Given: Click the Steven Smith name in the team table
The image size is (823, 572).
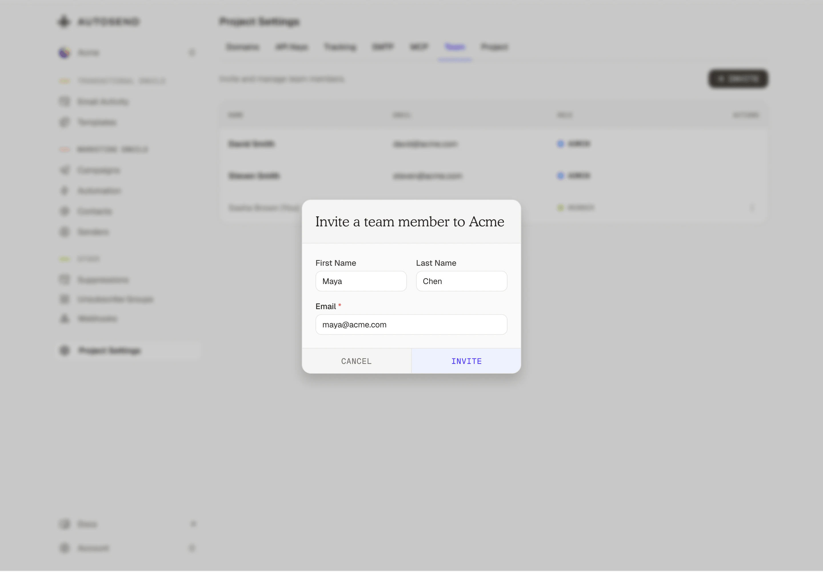Looking at the screenshot, I should coord(254,176).
